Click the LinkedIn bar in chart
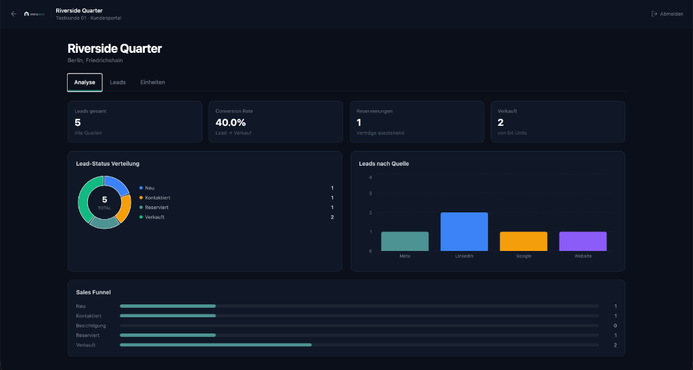This screenshot has height=370, width=693. 464,232
